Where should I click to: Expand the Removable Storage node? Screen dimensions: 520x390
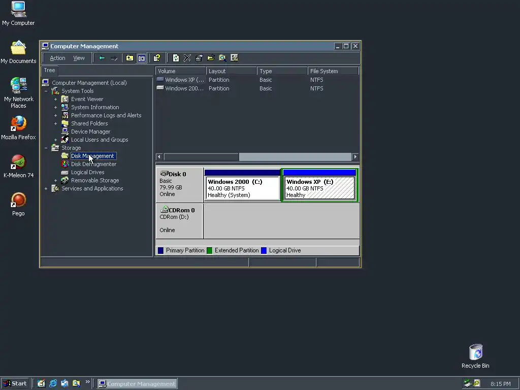55,180
